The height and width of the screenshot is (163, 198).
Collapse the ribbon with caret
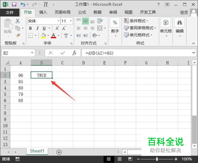point(193,43)
